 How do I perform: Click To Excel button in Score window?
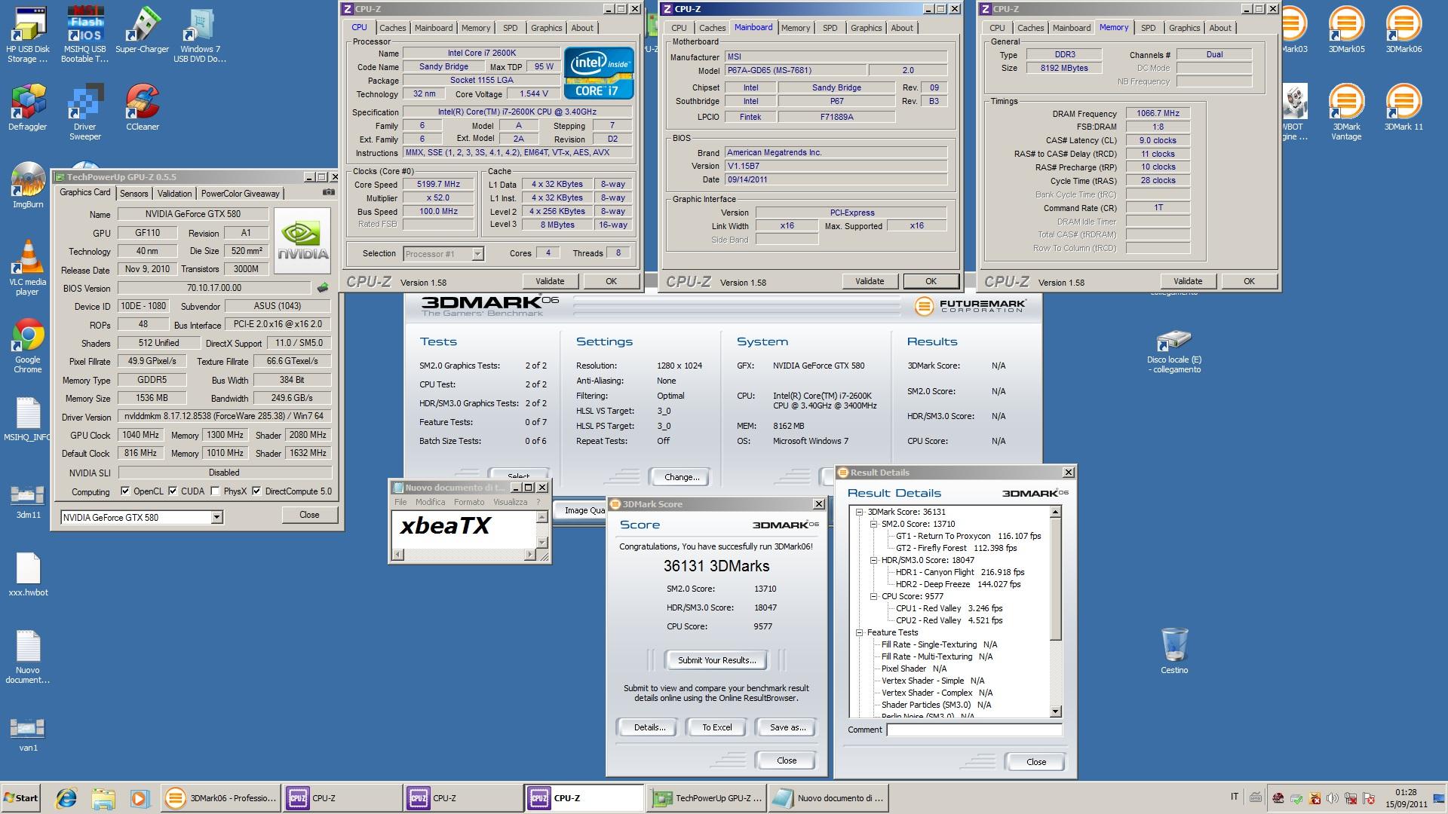pos(716,727)
